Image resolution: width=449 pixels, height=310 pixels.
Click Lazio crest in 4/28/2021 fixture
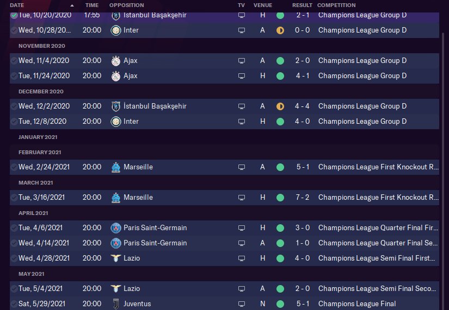(x=115, y=258)
